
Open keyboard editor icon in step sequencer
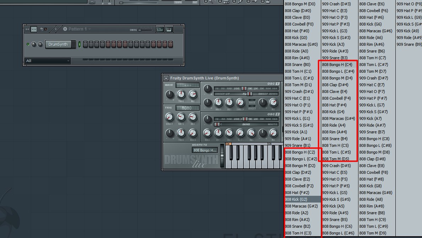pyautogui.click(x=169, y=29)
